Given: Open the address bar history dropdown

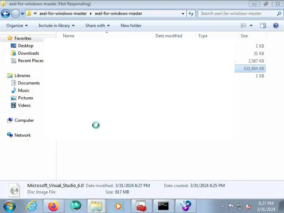Looking at the screenshot, I should (183, 13).
